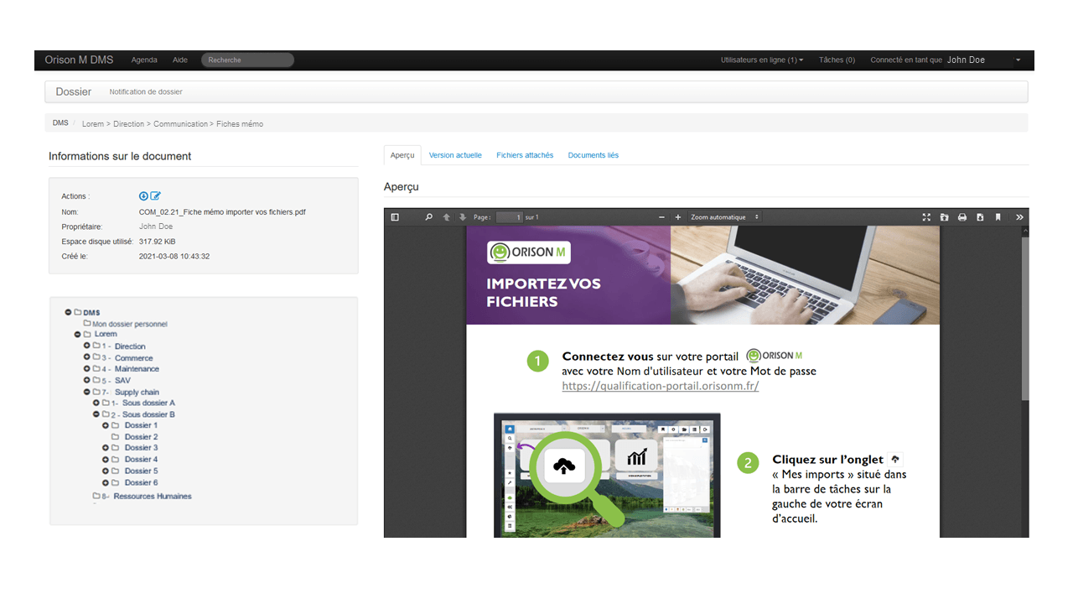1073x604 pixels.
Task: Open the Agenda menu
Action: pyautogui.click(x=144, y=60)
